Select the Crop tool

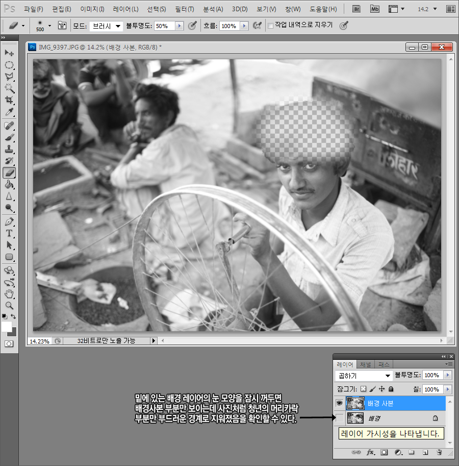pyautogui.click(x=9, y=100)
